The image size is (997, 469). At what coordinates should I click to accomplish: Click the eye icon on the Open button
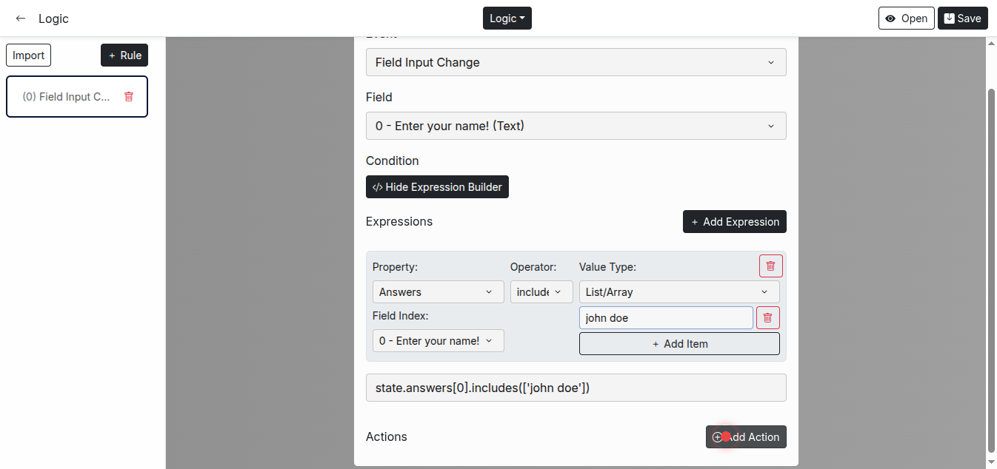[890, 18]
